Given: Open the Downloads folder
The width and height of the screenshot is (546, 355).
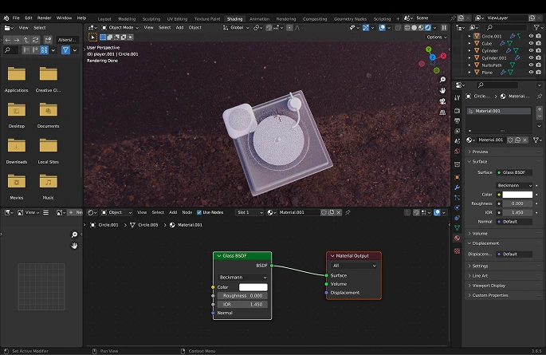Looking at the screenshot, I should click(17, 151).
